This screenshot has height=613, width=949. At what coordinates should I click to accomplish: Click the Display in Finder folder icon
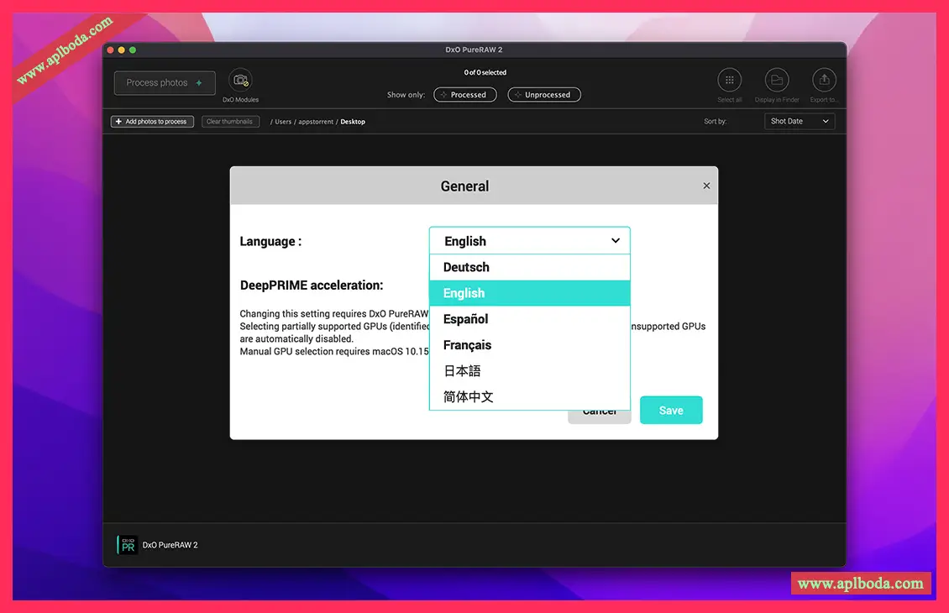777,81
